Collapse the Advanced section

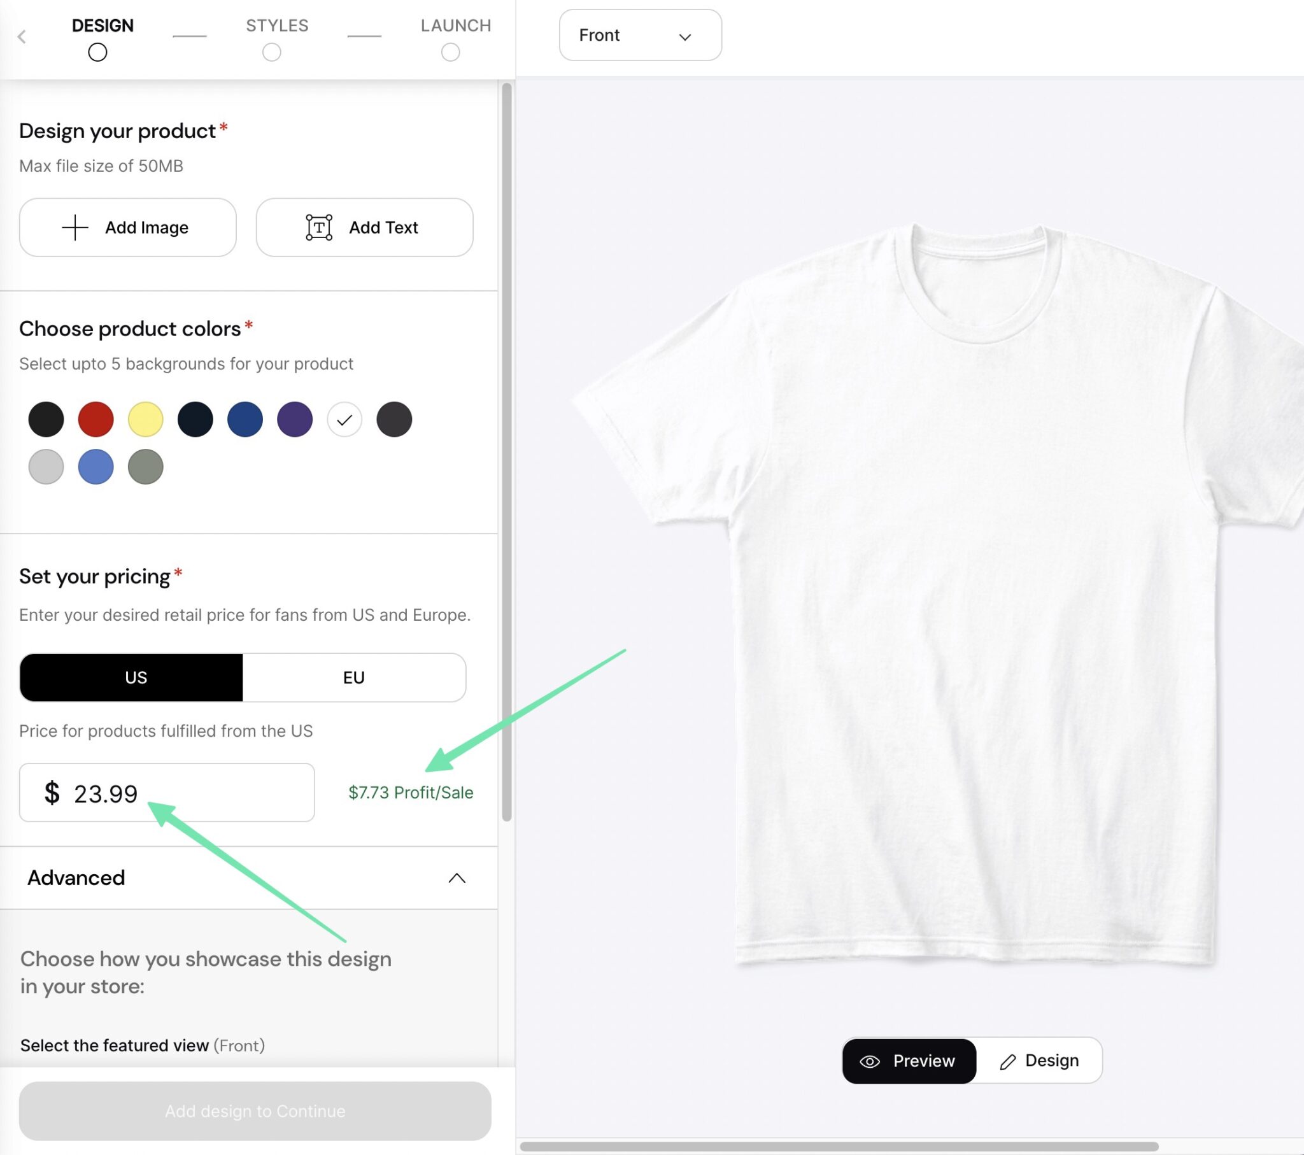456,877
